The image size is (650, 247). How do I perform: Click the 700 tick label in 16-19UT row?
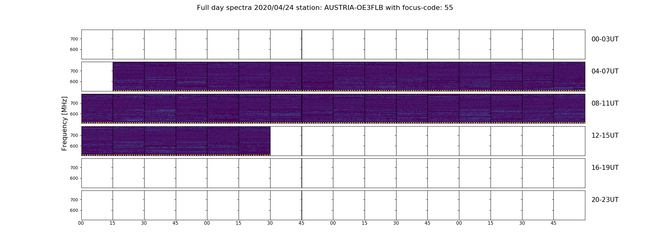[x=74, y=168]
